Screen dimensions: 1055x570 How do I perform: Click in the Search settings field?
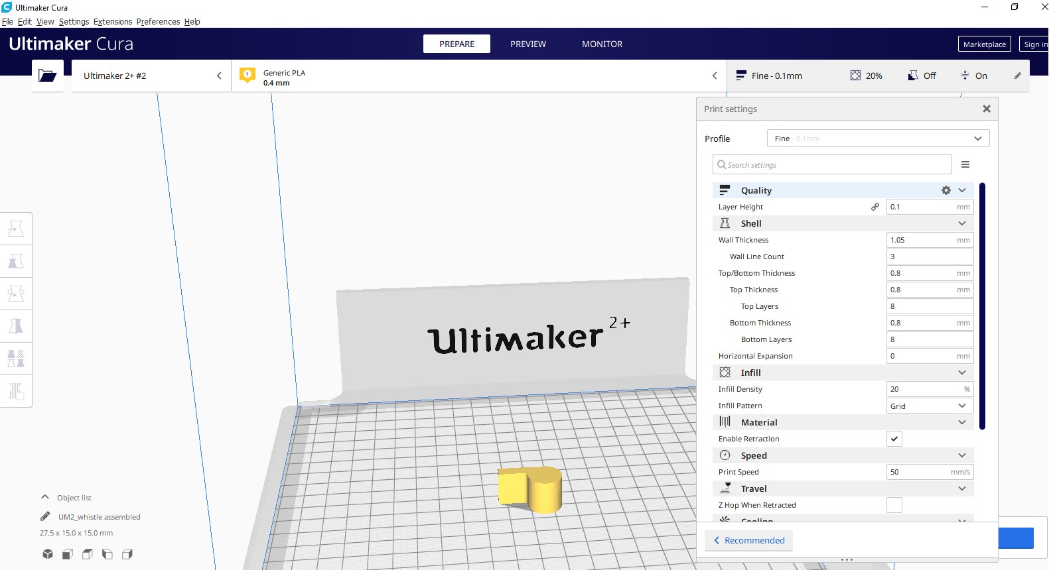point(832,164)
